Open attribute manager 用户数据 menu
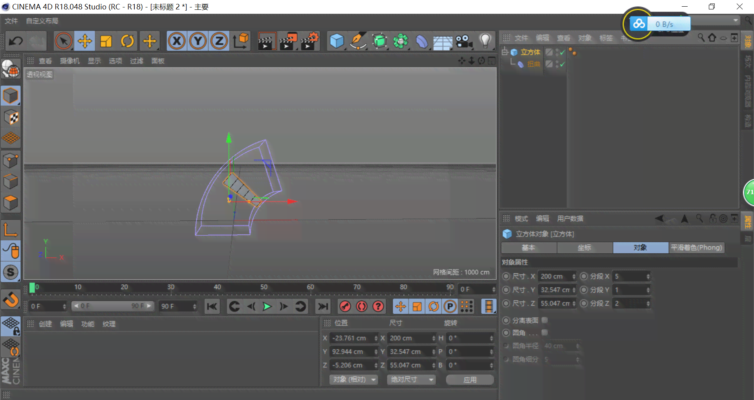This screenshot has height=400, width=754. (x=570, y=218)
